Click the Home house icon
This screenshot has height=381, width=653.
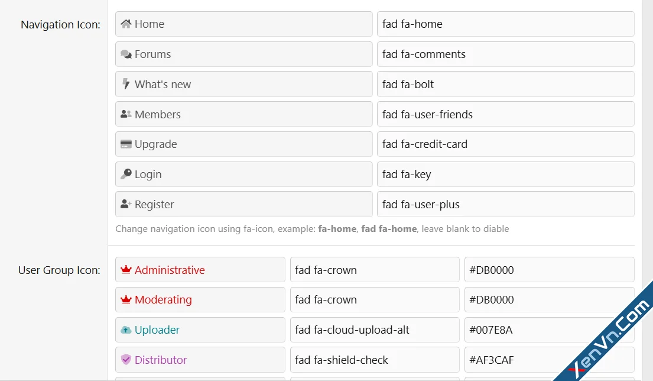tap(126, 24)
